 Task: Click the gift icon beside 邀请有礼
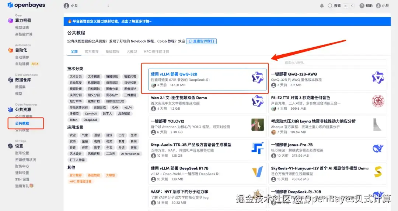(31, 186)
